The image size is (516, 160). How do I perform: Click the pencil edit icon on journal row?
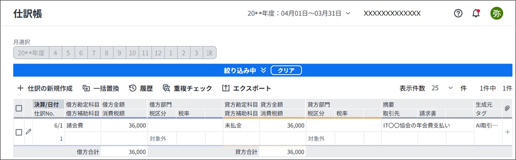click(x=28, y=132)
